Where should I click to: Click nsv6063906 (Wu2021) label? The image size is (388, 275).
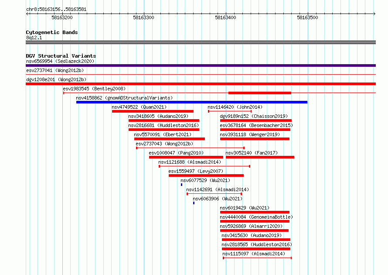tap(218, 199)
